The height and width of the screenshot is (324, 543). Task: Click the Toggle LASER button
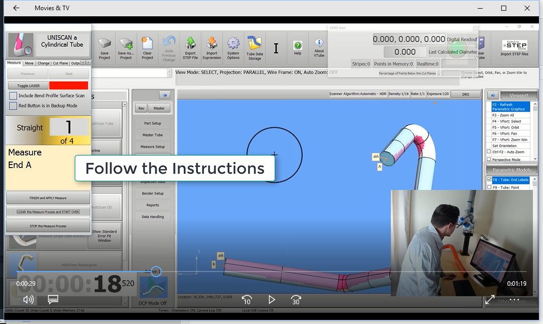(29, 86)
